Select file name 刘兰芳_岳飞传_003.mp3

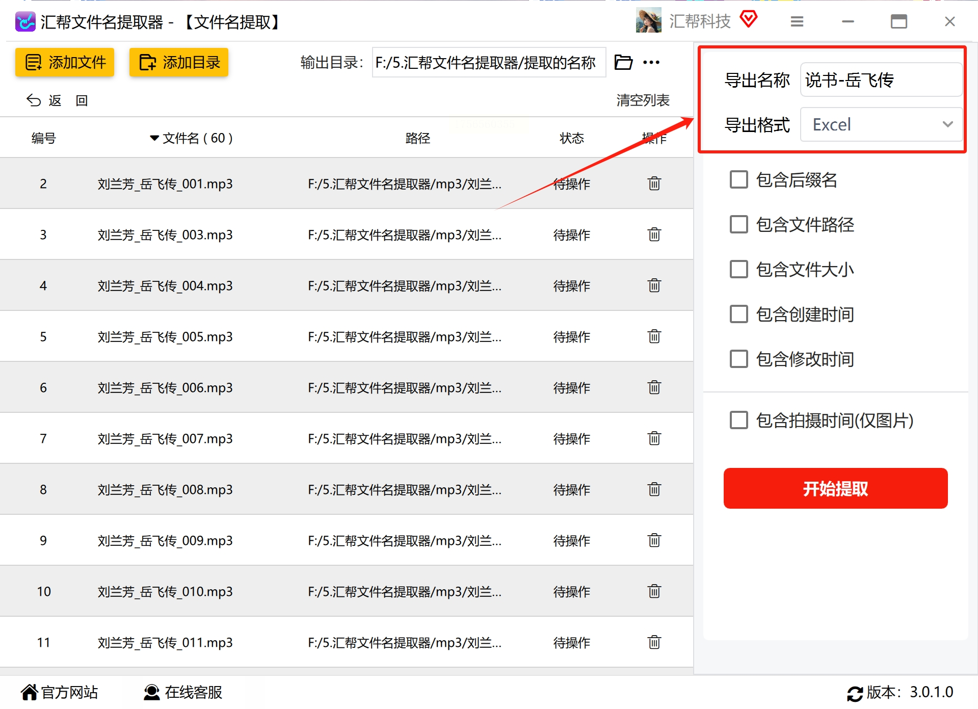(x=165, y=234)
